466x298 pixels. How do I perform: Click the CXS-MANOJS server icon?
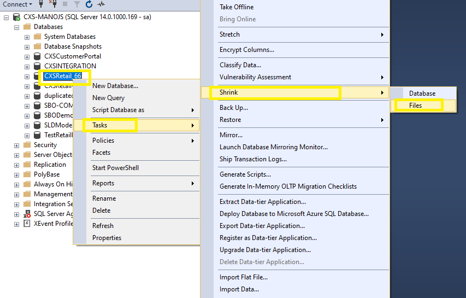click(x=16, y=17)
